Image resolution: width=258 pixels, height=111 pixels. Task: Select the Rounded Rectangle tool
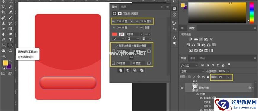coord(10,45)
